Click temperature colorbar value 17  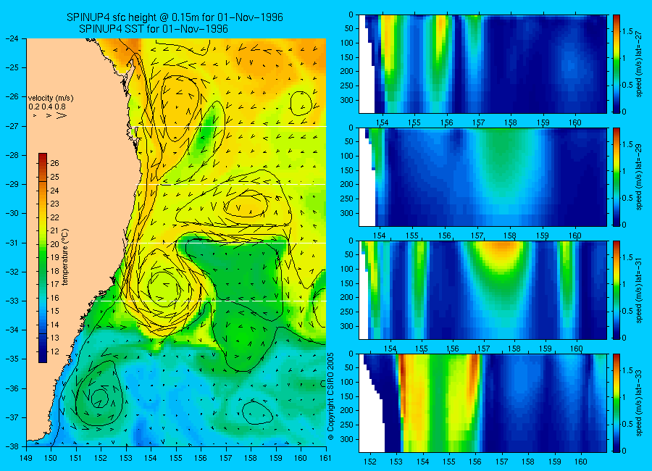(55, 285)
